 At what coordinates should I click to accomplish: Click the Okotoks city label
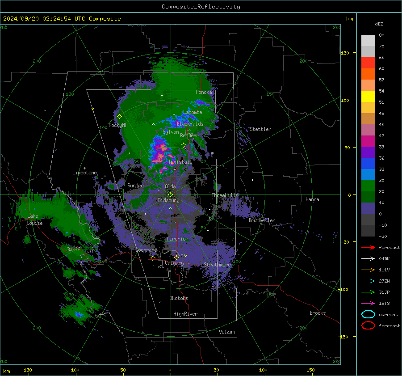179,298
